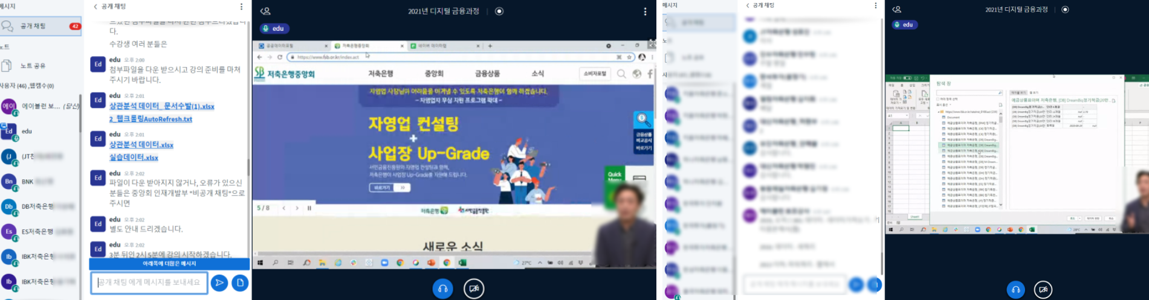Click the 소비자포털 button
This screenshot has height=300, width=1149.
pyautogui.click(x=594, y=74)
